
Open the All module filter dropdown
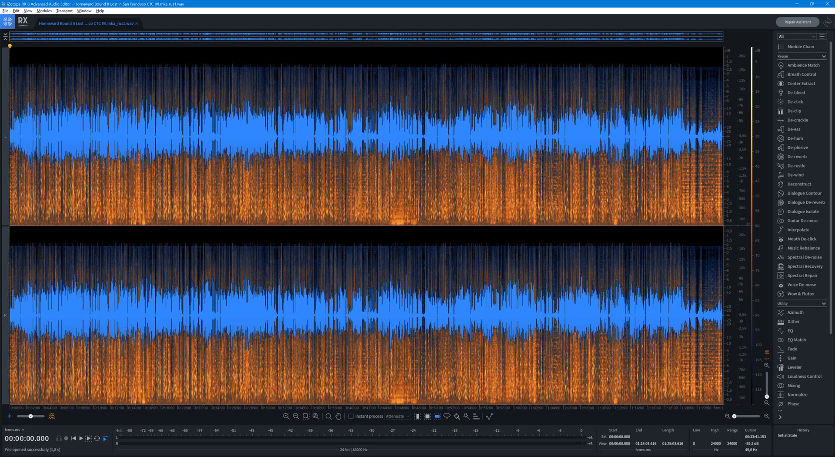pyautogui.click(x=797, y=37)
